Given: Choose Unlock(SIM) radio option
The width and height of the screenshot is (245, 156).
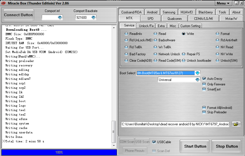Looking at the screenshot, I should tap(217, 61).
